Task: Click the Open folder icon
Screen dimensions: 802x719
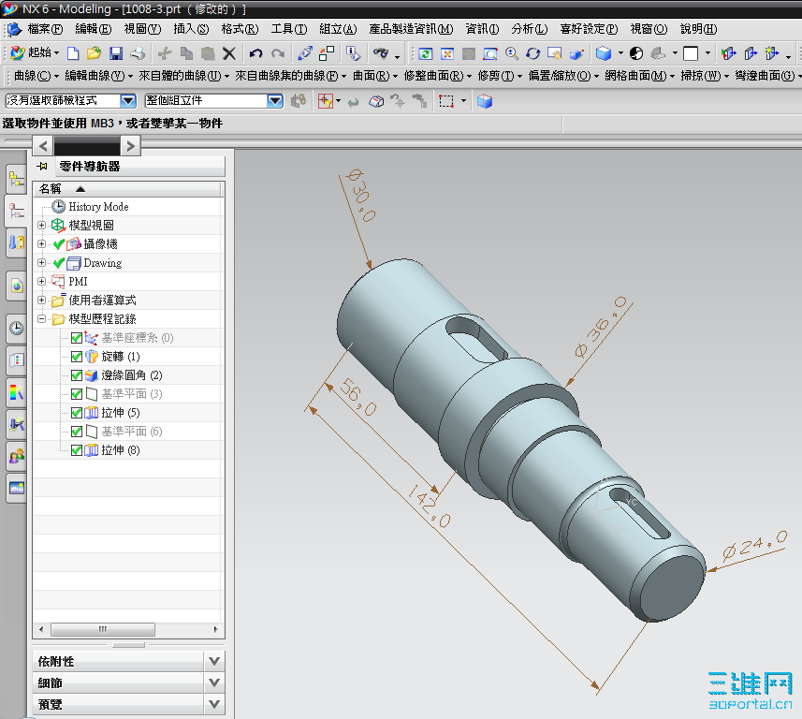Action: tap(95, 53)
